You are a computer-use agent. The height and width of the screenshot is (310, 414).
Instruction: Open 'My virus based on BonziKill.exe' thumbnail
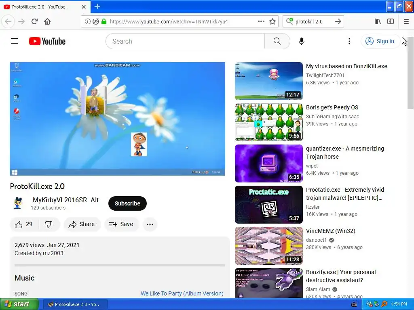tap(269, 81)
